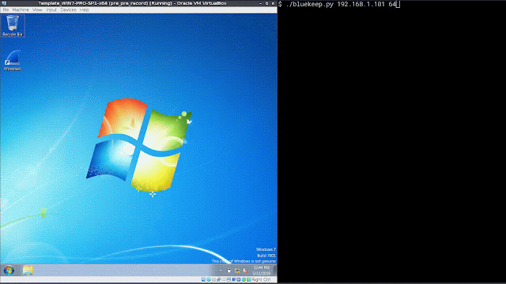Click the bluekeep.py command line in terminal
506x284 pixels.
(339, 4)
